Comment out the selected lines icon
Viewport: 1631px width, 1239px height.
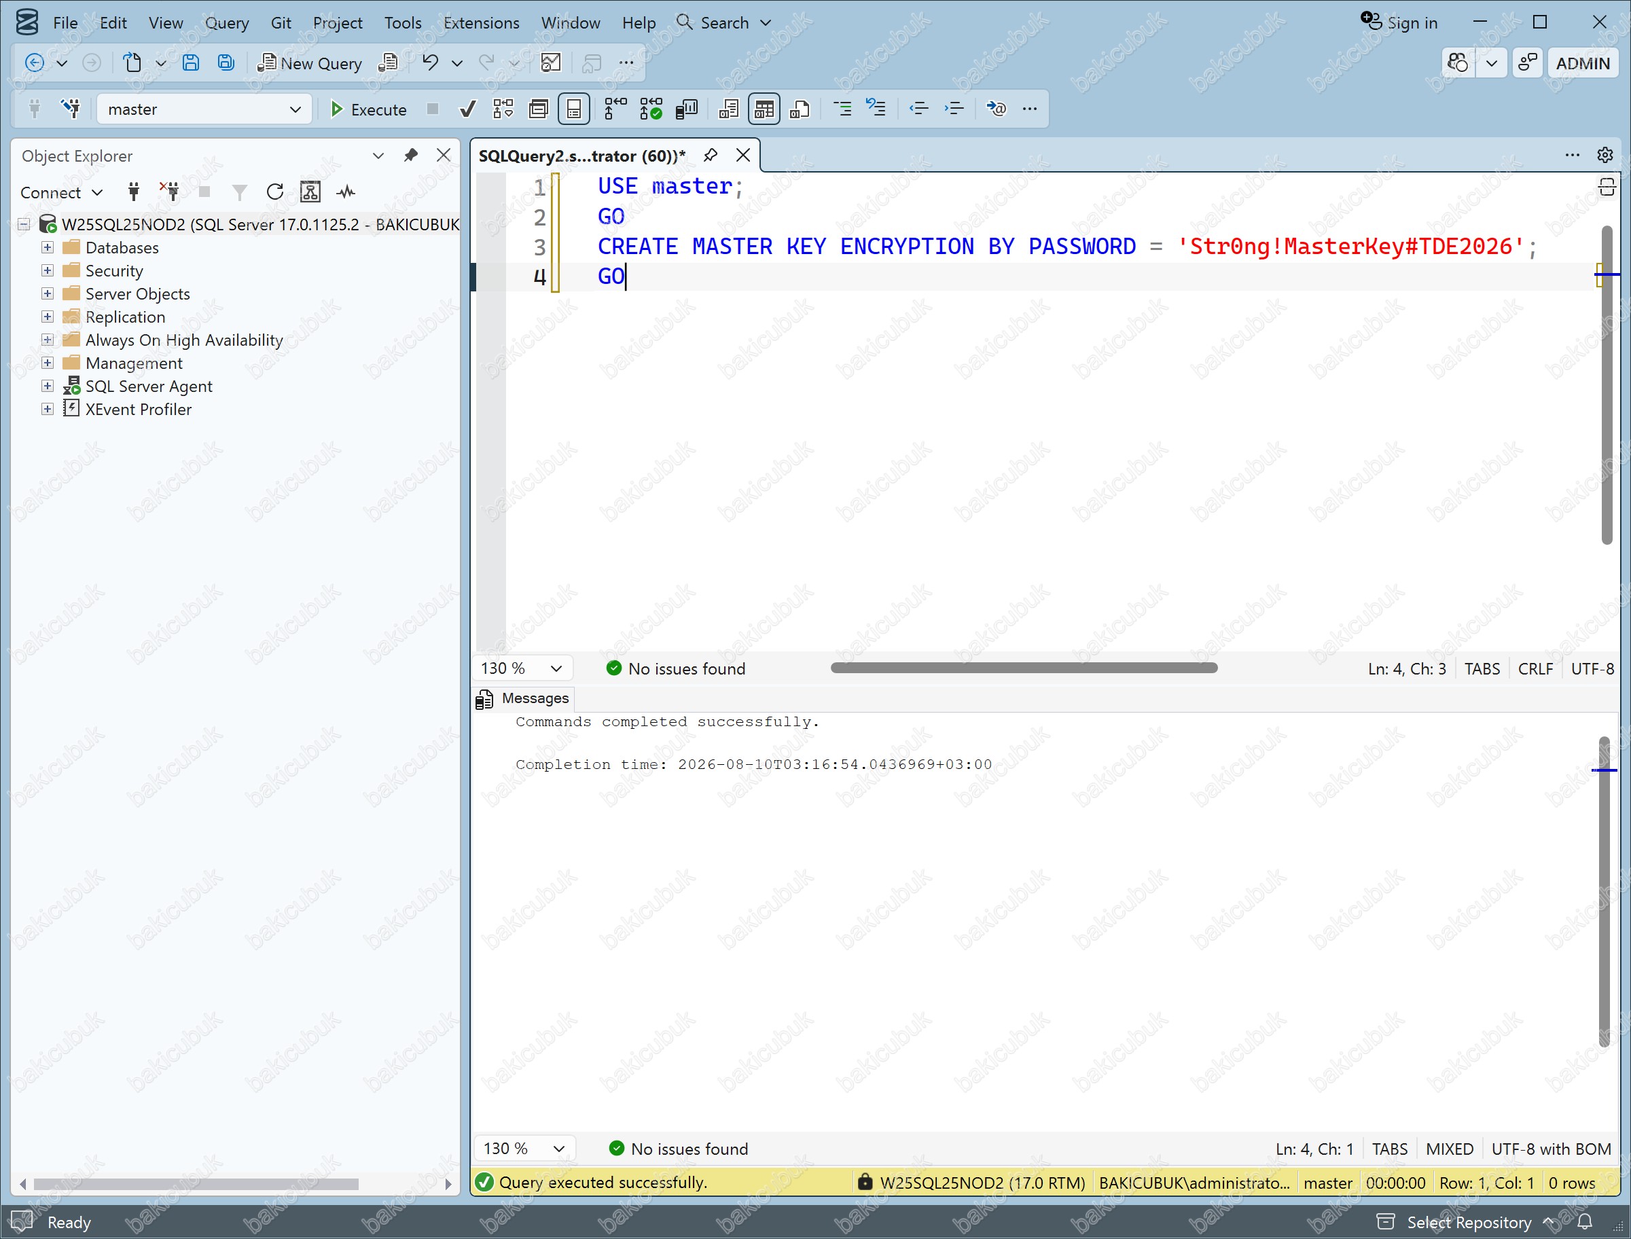[842, 109]
